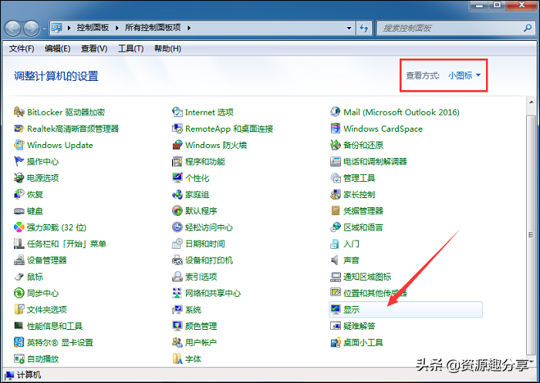Click the 电源选项 icon
Screen dimensions: 540x383
point(19,178)
